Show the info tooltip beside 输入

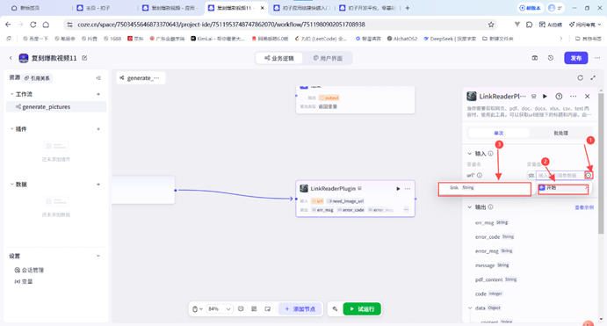(x=490, y=154)
